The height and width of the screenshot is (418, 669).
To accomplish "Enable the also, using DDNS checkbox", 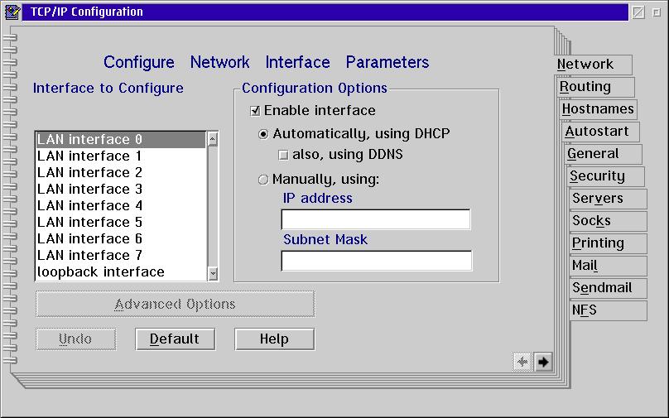I will [x=283, y=155].
